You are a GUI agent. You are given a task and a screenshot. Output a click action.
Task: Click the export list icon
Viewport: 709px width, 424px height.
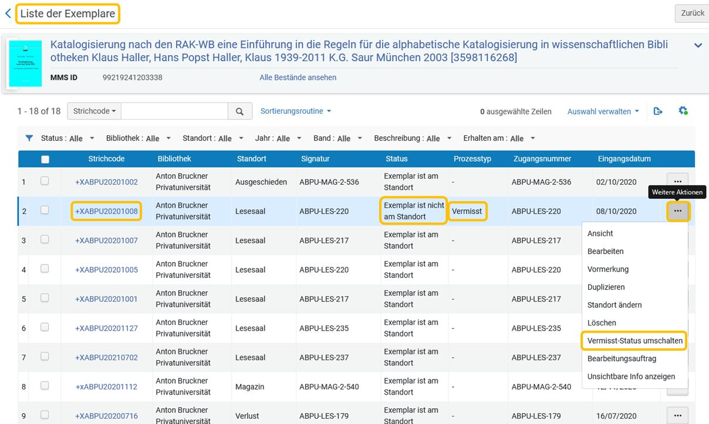coord(658,111)
